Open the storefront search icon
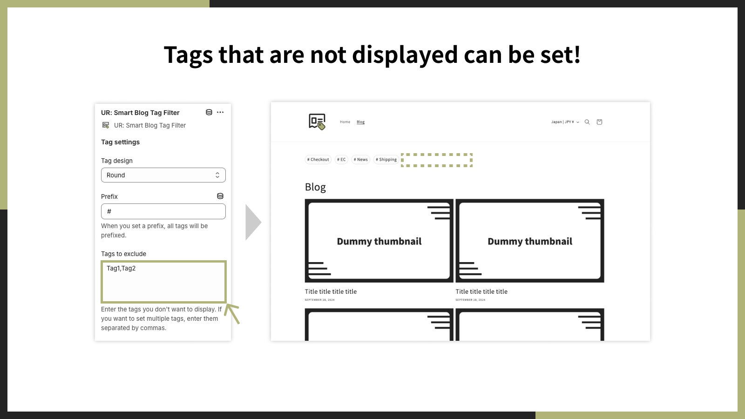This screenshot has width=745, height=419. pos(587,122)
